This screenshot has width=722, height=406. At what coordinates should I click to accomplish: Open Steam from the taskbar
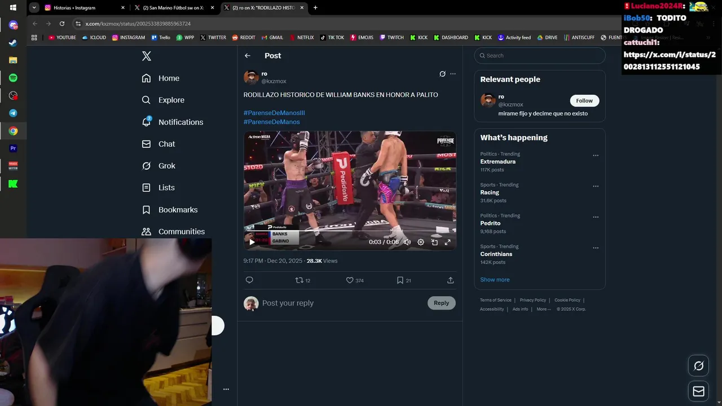coord(13,43)
